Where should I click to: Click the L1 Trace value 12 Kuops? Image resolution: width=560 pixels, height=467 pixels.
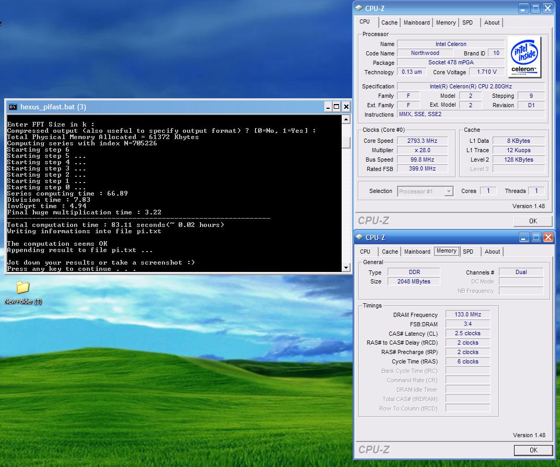click(519, 150)
